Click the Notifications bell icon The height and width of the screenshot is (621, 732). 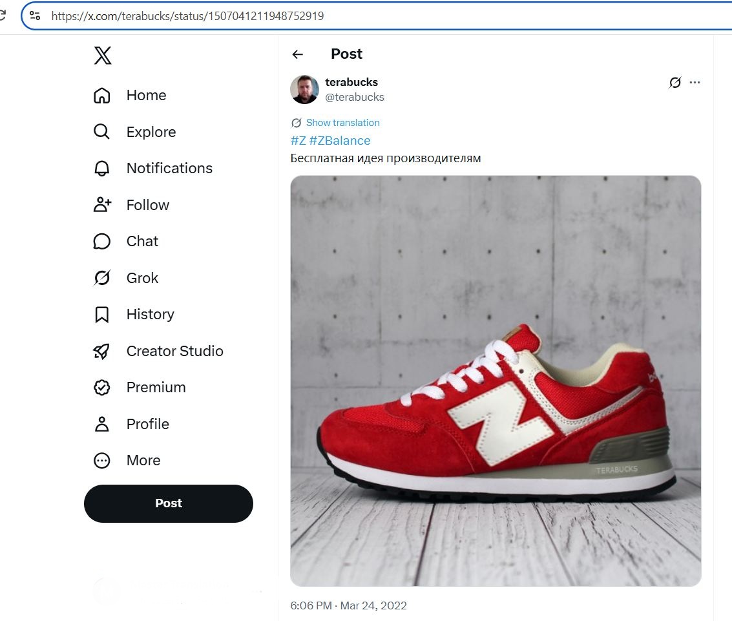102,168
